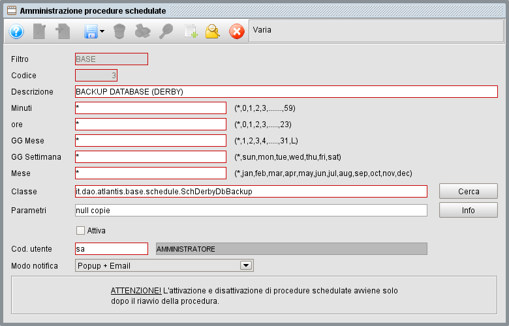
Task: Click the folder with magnifier icon
Action: point(213,31)
